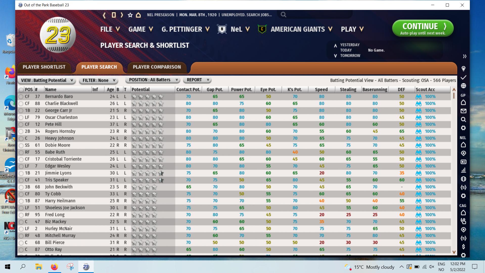Image resolution: width=485 pixels, height=273 pixels.
Task: Open the home screen icon in the top bar
Action: (138, 15)
